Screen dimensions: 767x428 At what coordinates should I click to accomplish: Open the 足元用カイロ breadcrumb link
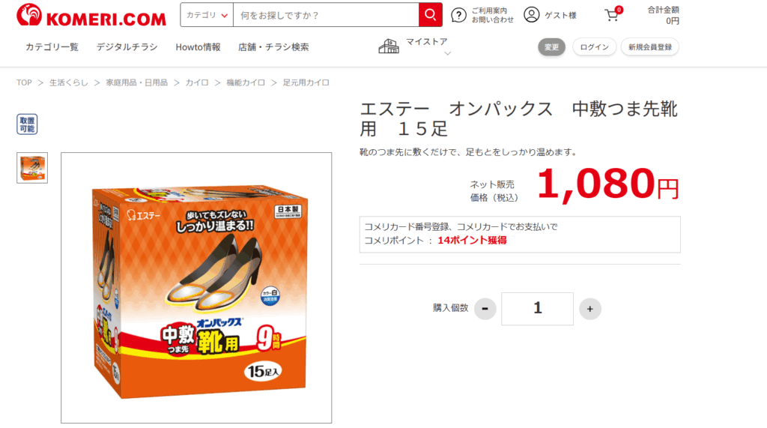pos(306,82)
